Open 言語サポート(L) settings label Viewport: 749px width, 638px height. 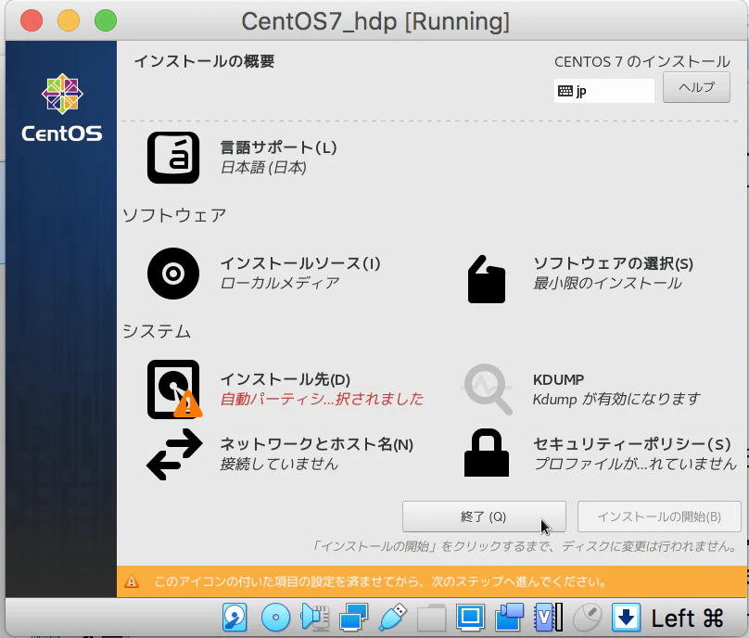click(x=278, y=147)
